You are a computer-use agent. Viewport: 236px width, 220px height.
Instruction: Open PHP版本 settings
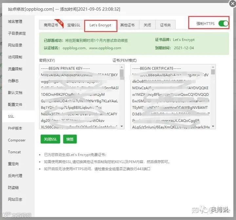click(x=18, y=128)
